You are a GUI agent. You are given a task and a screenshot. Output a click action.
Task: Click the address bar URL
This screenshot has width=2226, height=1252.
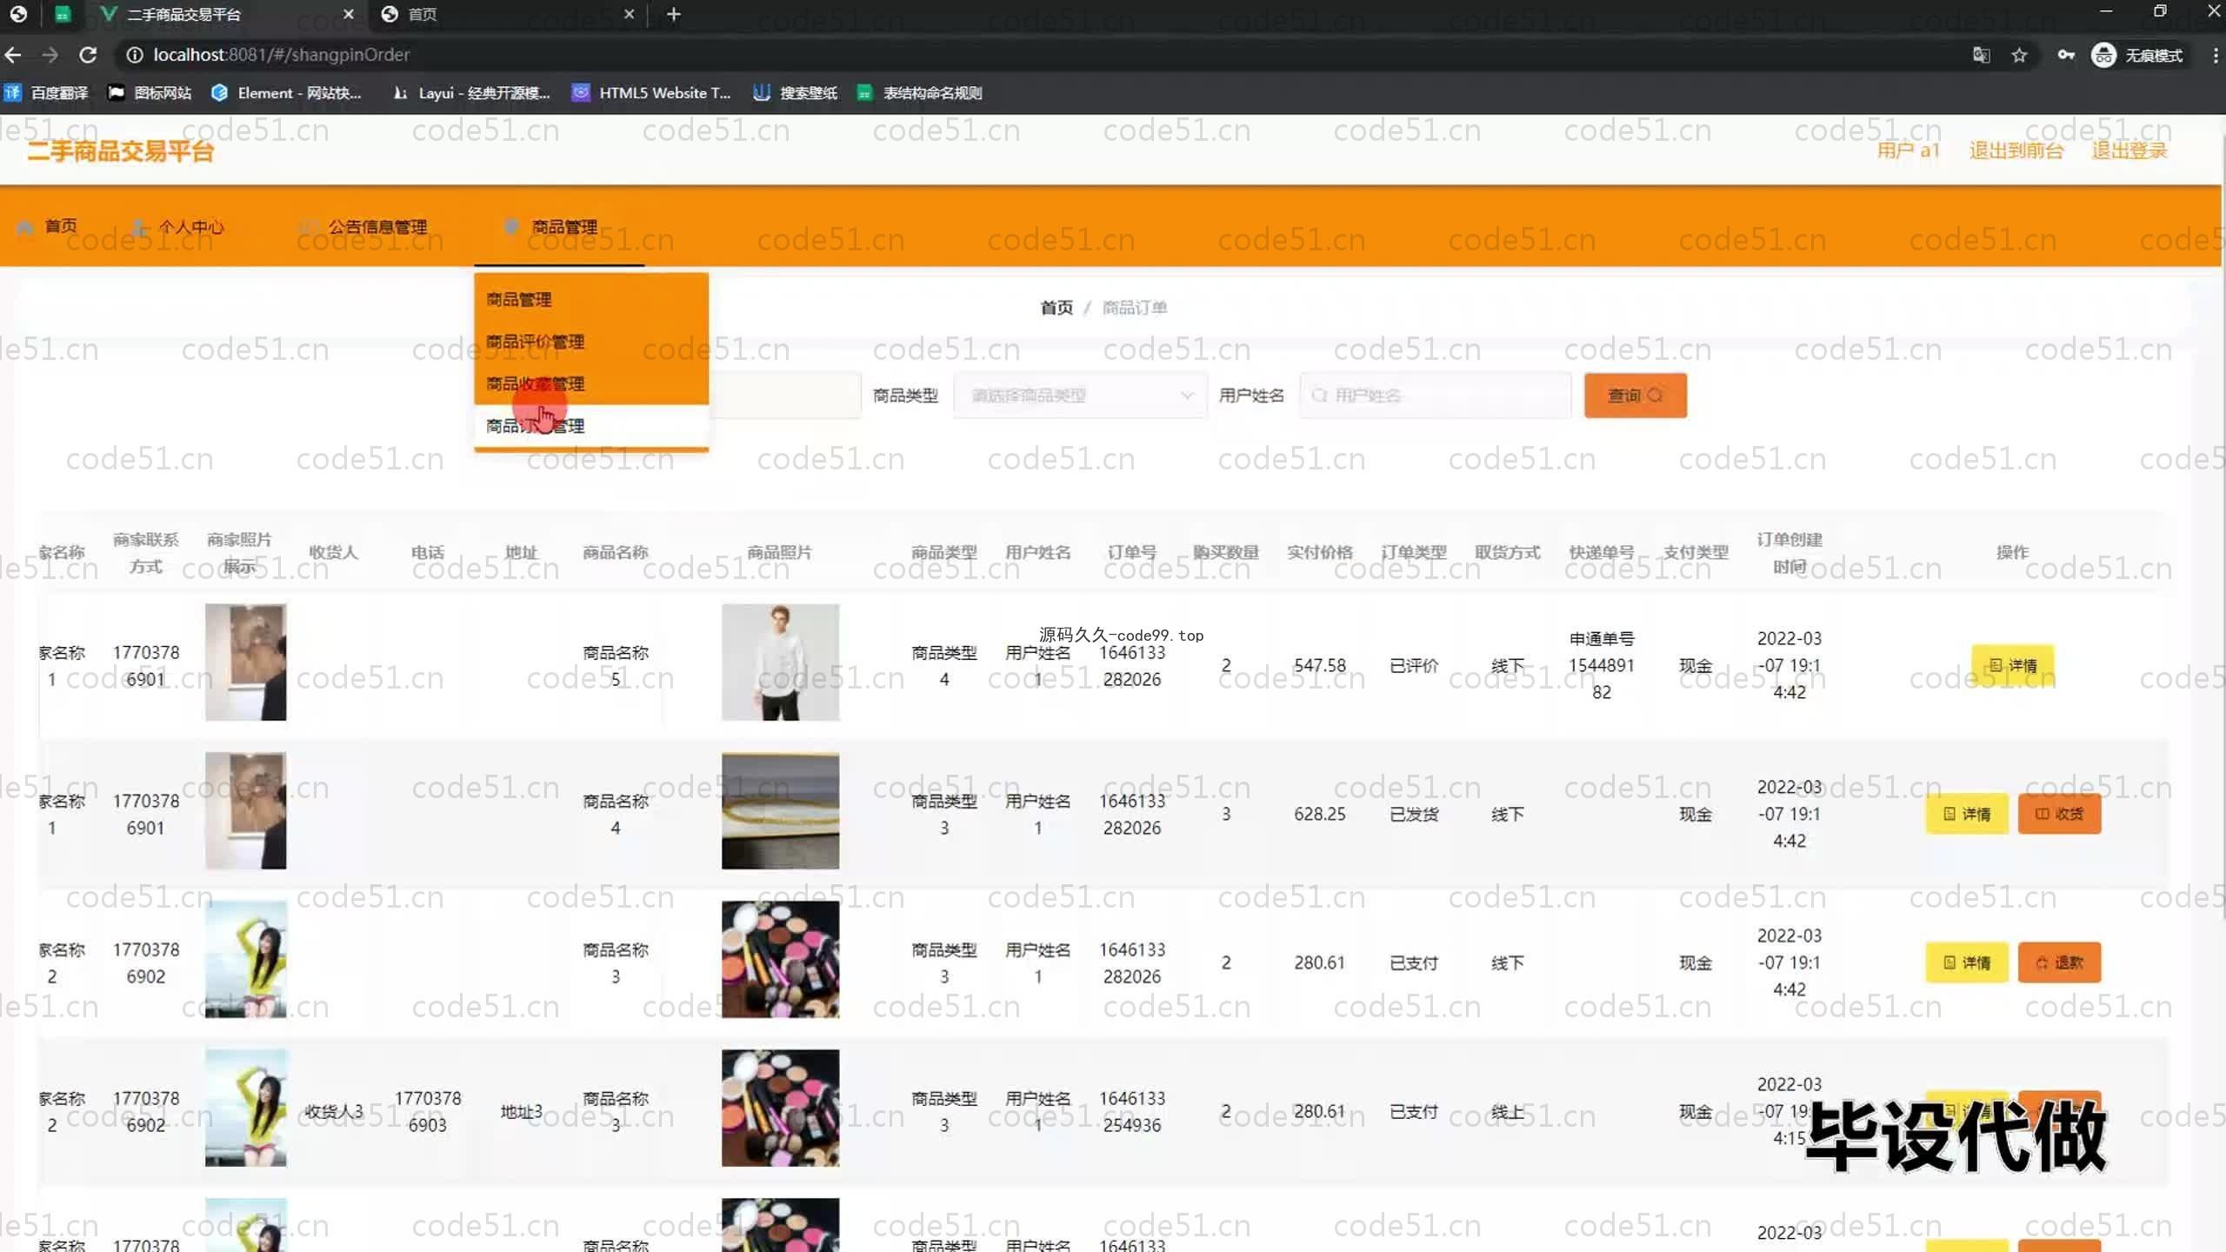point(281,55)
